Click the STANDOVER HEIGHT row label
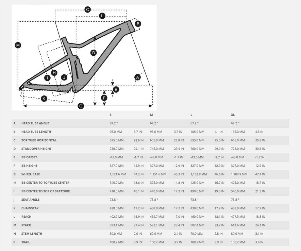Screen dimensions: 301x251 (37, 149)
